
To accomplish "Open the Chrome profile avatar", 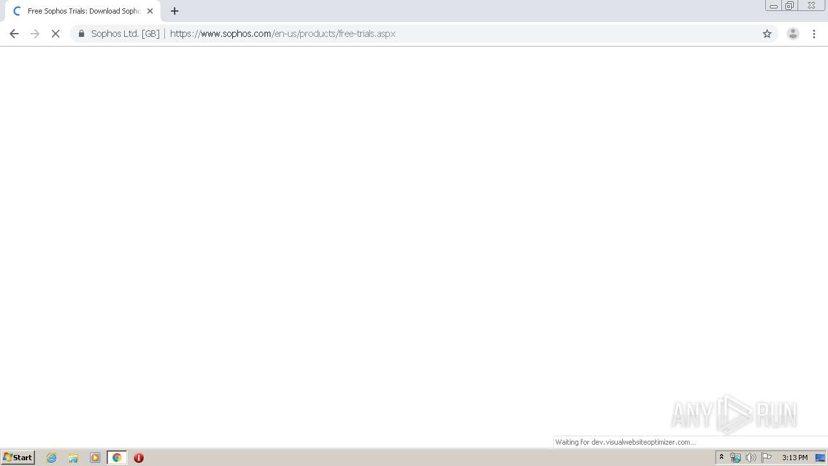I will coord(793,34).
